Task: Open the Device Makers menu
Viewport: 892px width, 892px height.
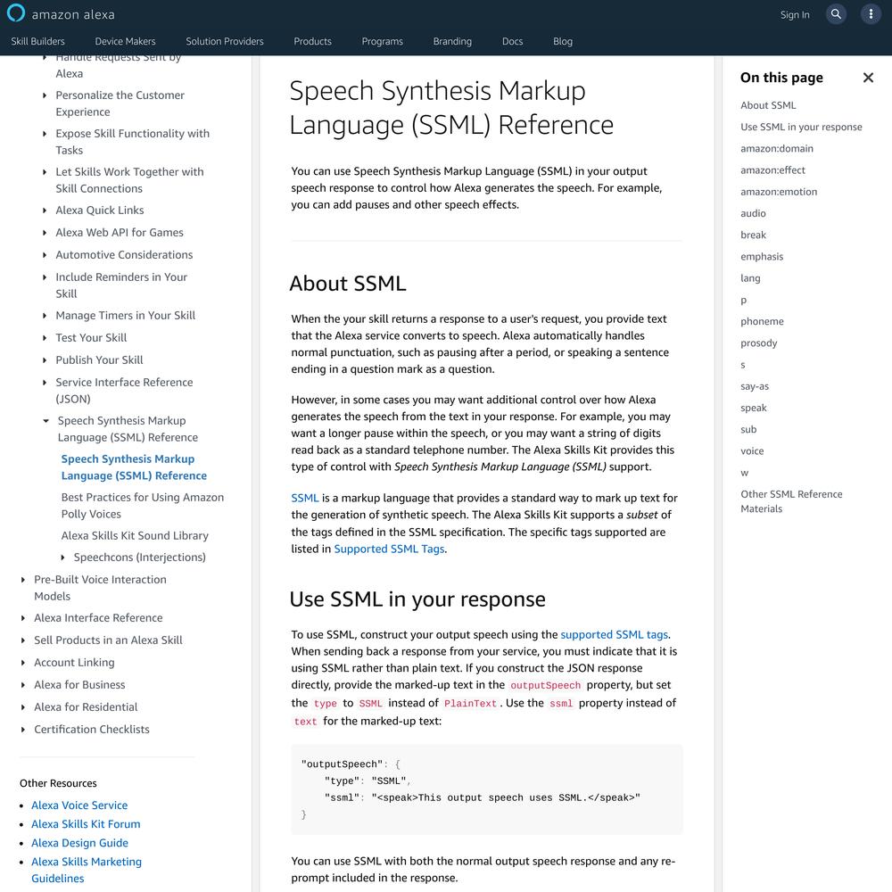Action: pos(125,41)
